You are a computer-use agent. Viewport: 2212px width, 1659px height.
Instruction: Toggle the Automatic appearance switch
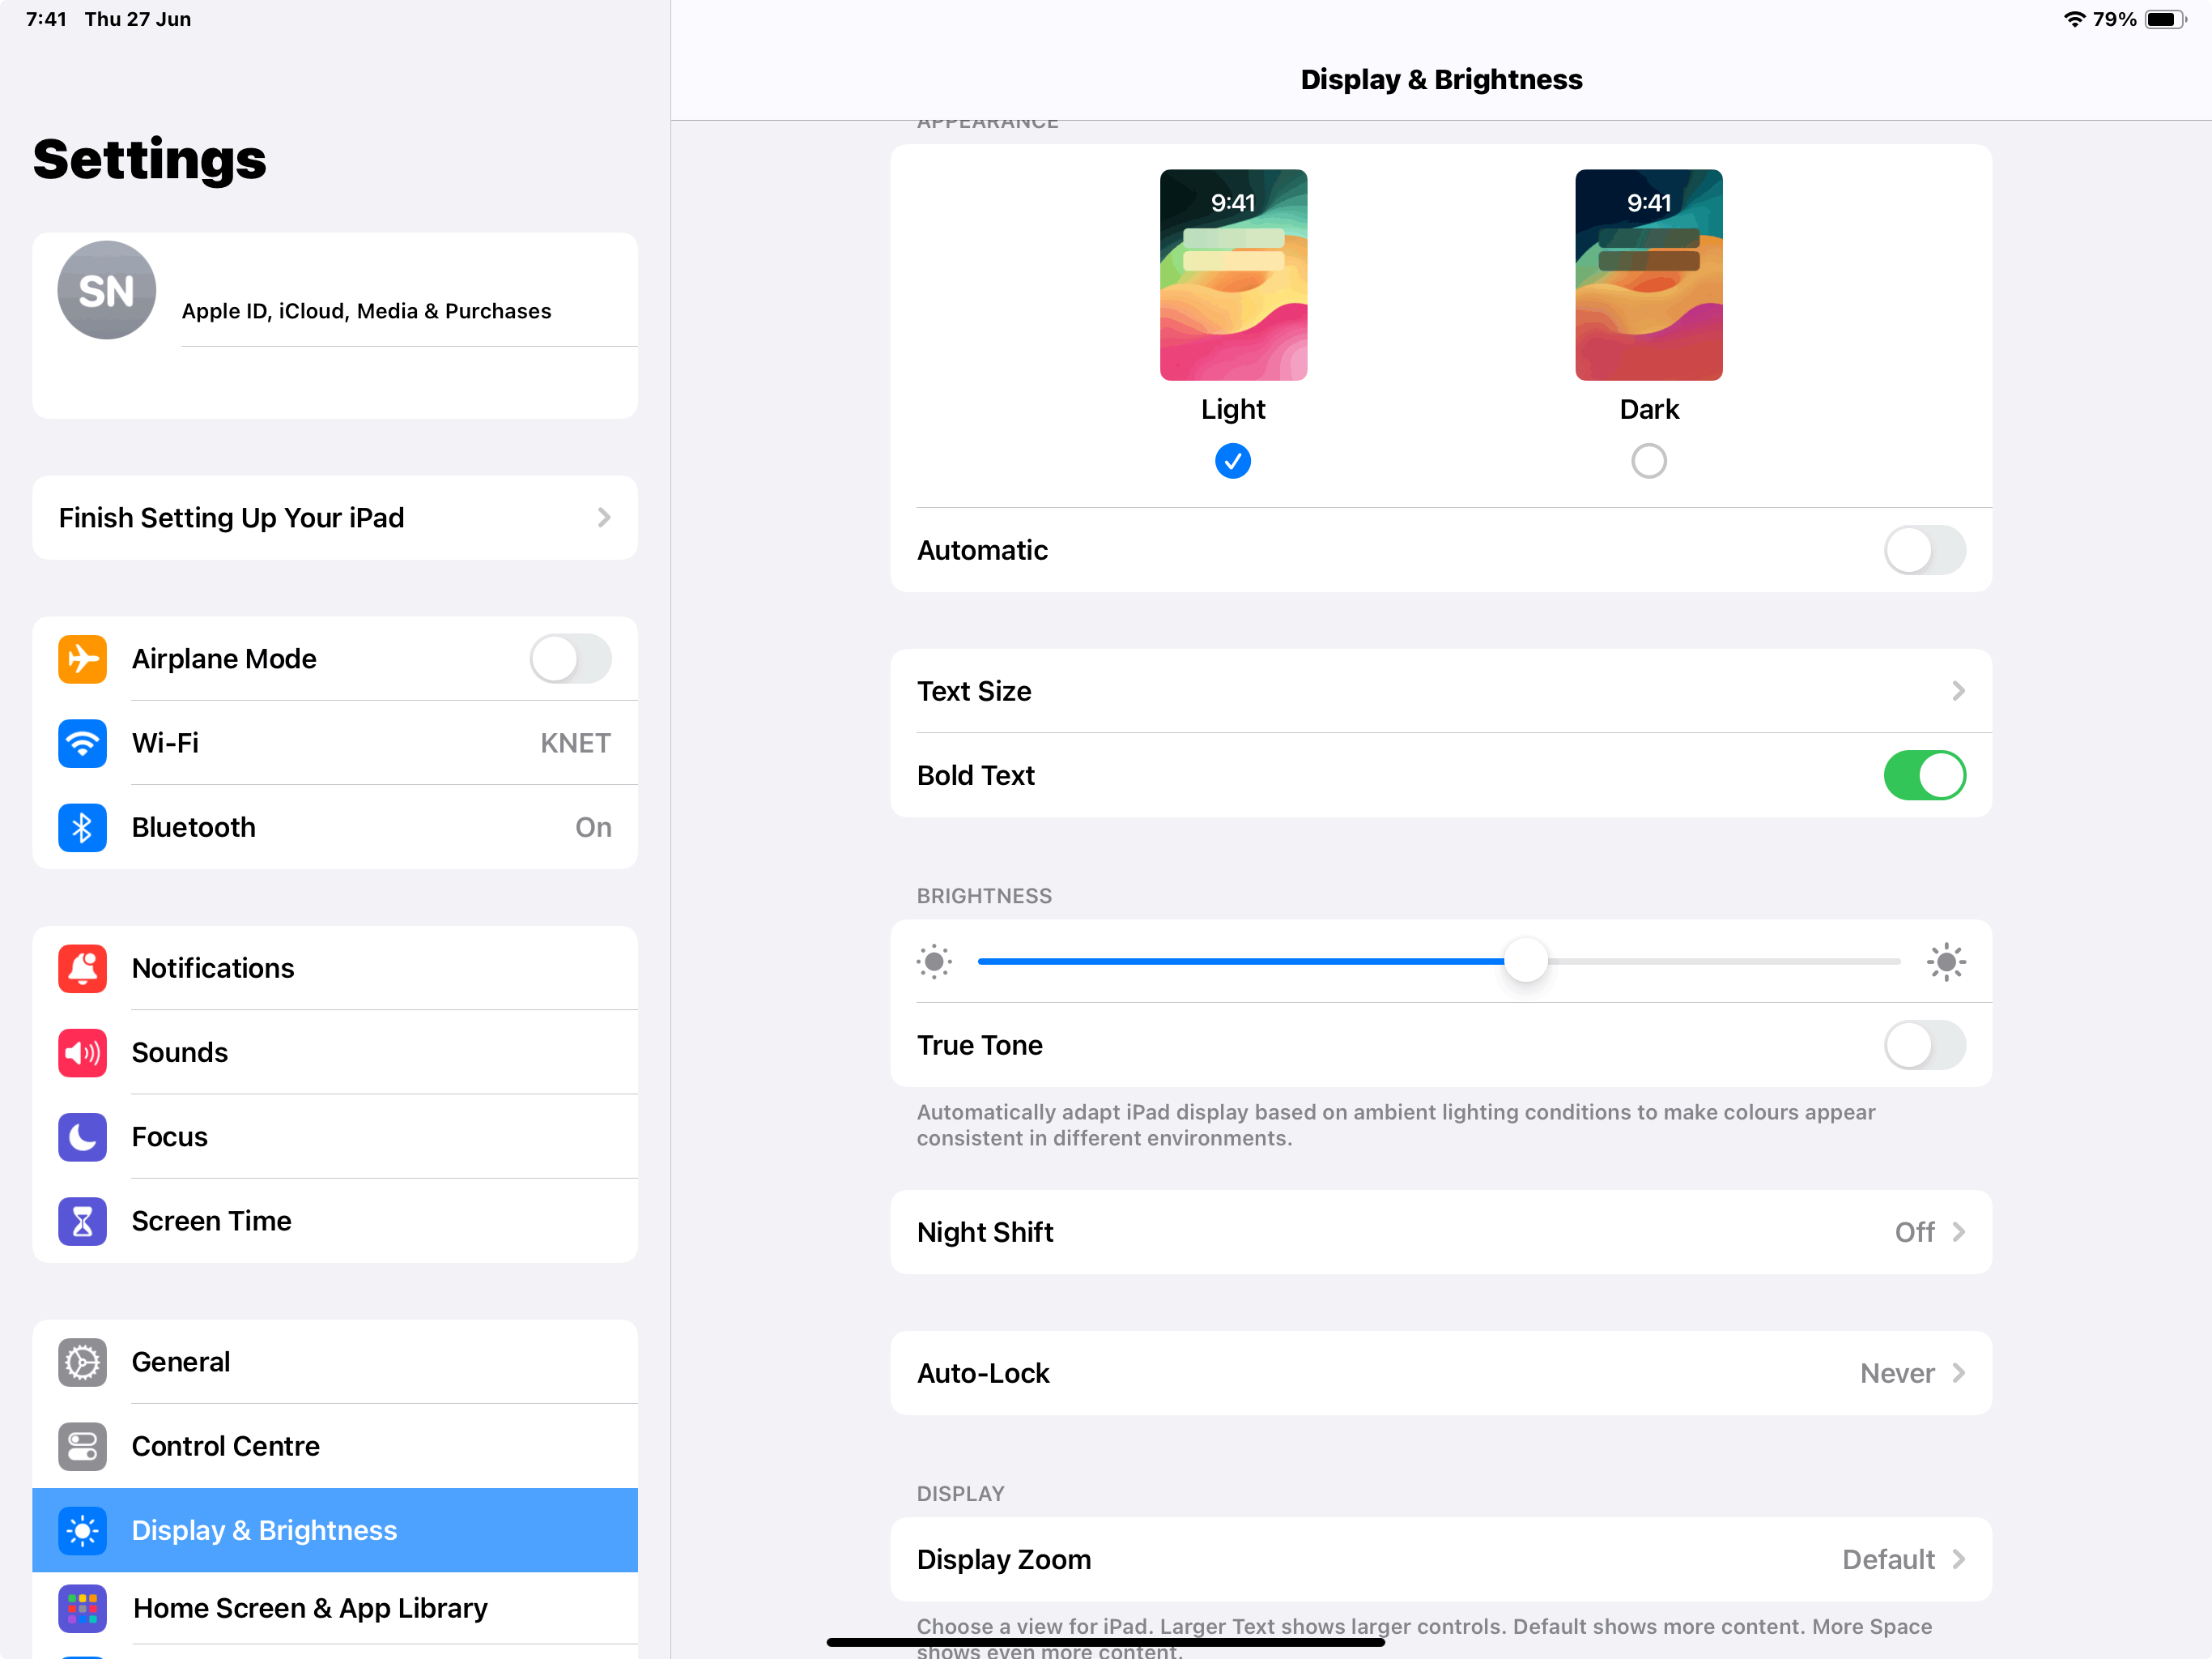click(x=1924, y=550)
